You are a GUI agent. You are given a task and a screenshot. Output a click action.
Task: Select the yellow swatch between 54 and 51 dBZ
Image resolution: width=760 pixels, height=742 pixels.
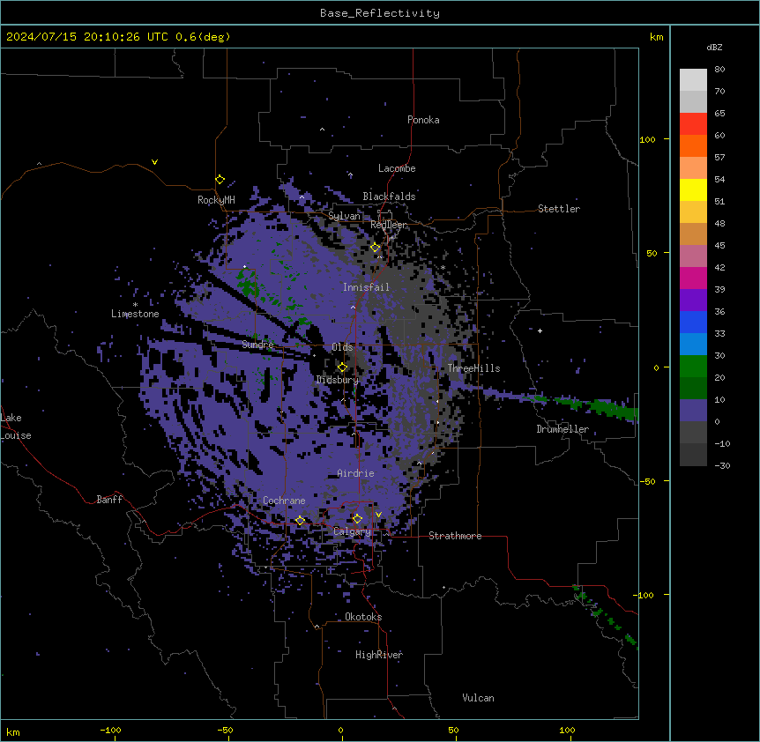(x=693, y=189)
